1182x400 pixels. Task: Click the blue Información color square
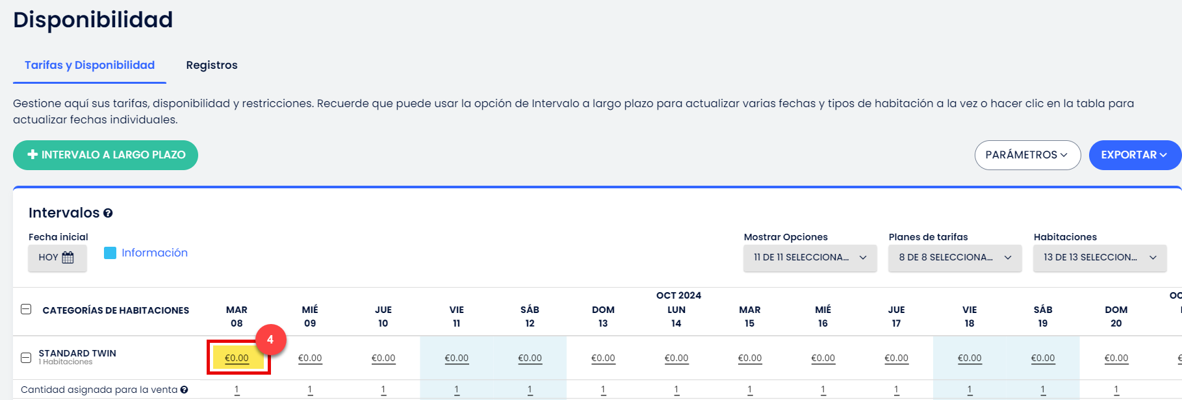[110, 253]
